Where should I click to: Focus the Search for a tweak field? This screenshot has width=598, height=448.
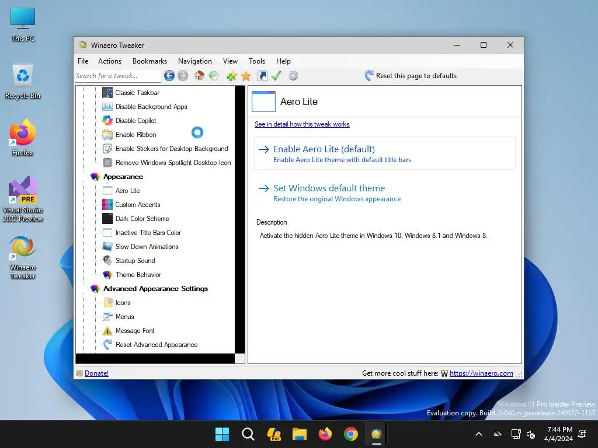click(118, 76)
